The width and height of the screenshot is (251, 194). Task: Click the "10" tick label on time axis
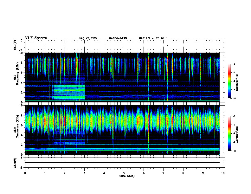[x=223, y=173]
